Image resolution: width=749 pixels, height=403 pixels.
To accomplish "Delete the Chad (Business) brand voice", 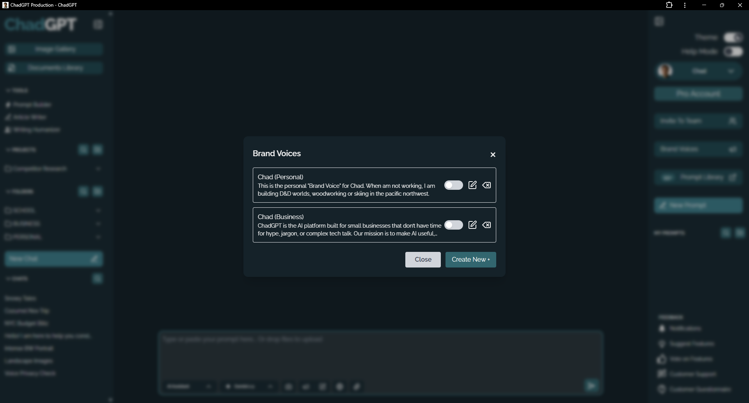I will (486, 225).
